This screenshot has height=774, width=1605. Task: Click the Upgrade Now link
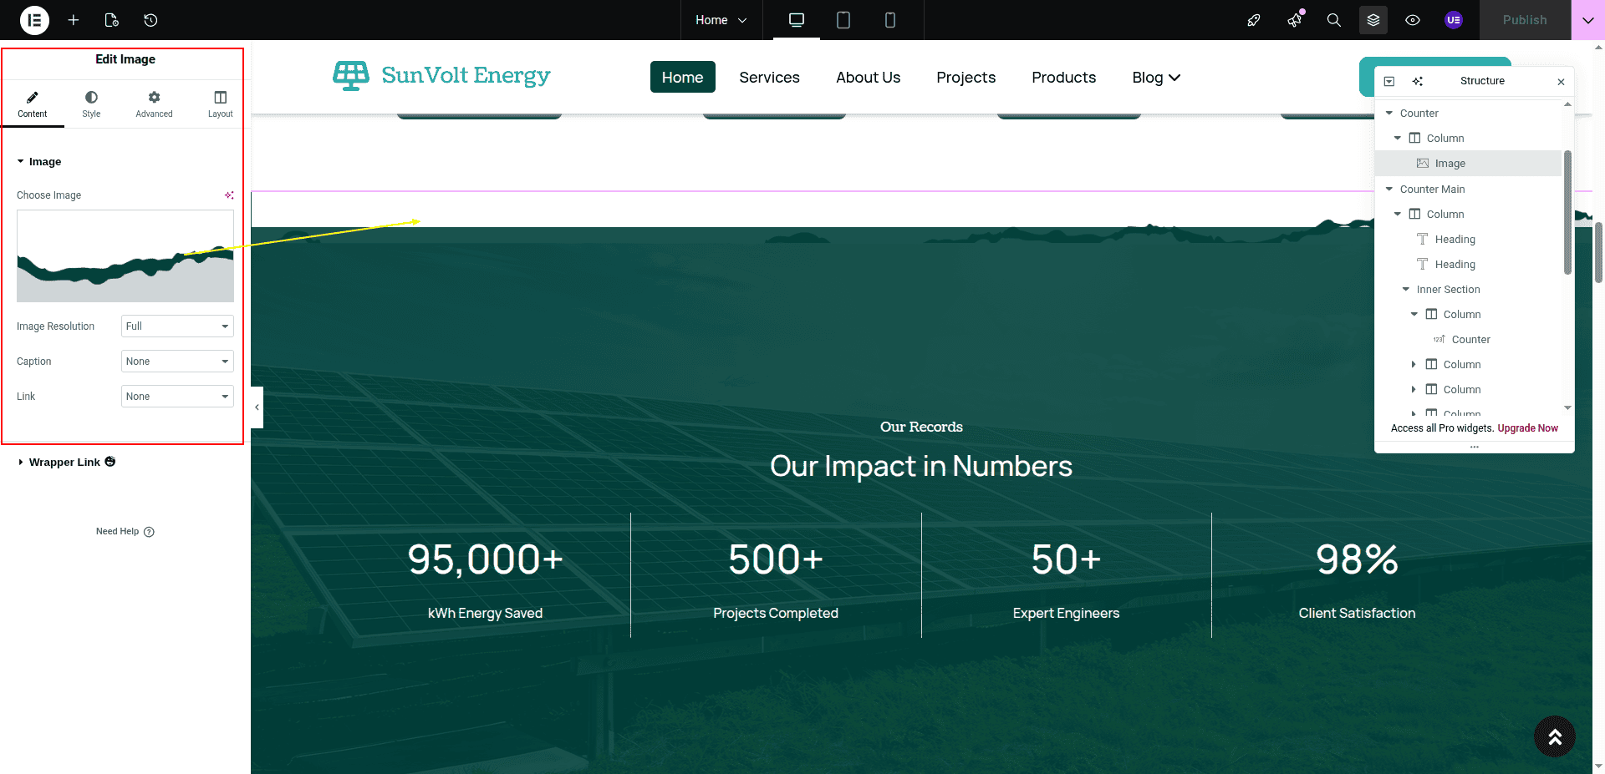click(1527, 428)
